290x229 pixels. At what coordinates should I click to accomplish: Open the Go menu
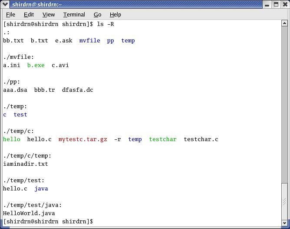[x=97, y=15]
